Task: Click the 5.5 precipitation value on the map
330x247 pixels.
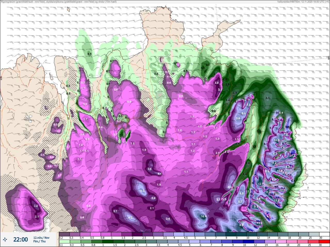Action: coord(142,191)
